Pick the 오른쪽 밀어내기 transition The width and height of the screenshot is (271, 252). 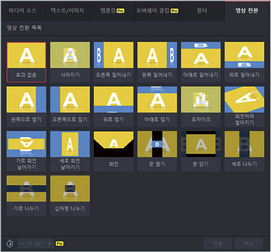(113, 62)
